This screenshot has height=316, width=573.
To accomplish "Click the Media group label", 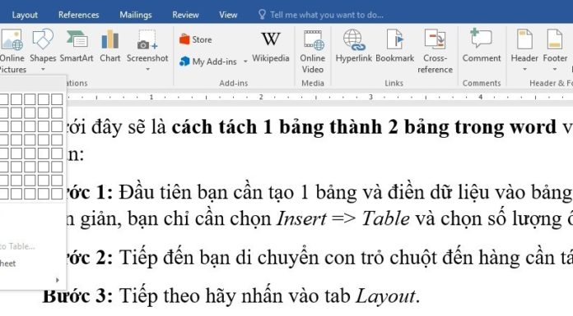I will point(313,83).
